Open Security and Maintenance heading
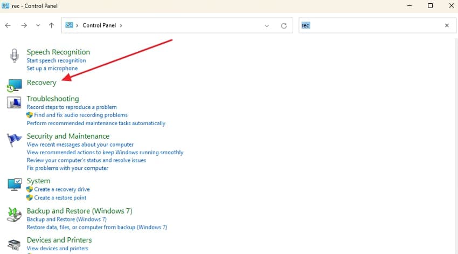 click(x=68, y=136)
